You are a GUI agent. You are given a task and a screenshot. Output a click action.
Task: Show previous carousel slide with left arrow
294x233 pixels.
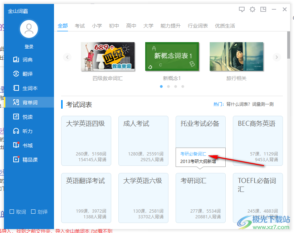[67, 57]
